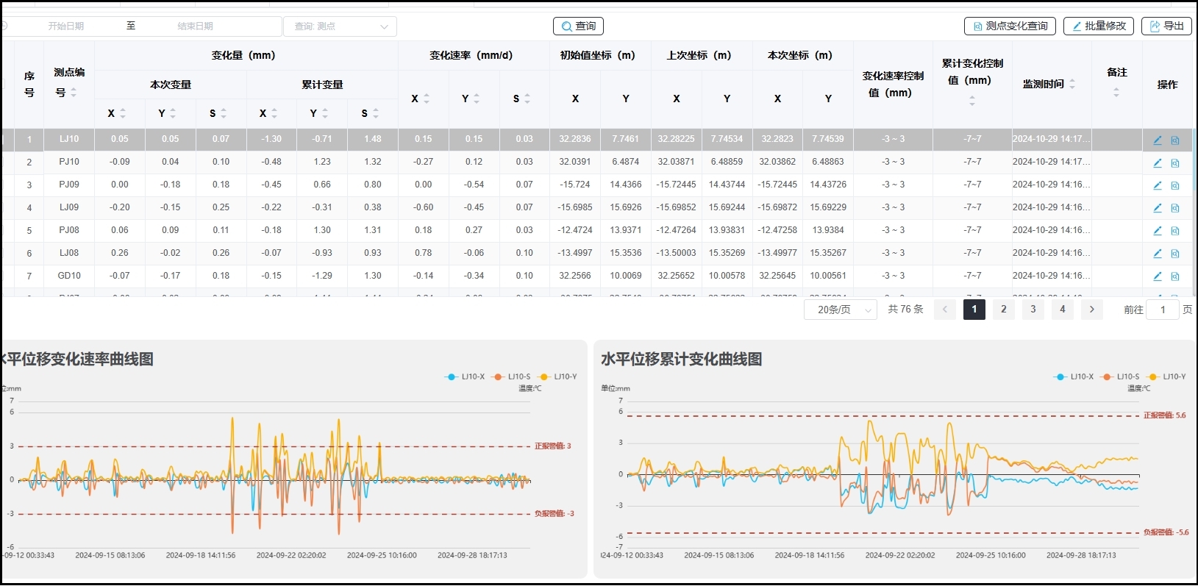
Task: Go to the next page with the right arrow
Action: coord(1092,310)
